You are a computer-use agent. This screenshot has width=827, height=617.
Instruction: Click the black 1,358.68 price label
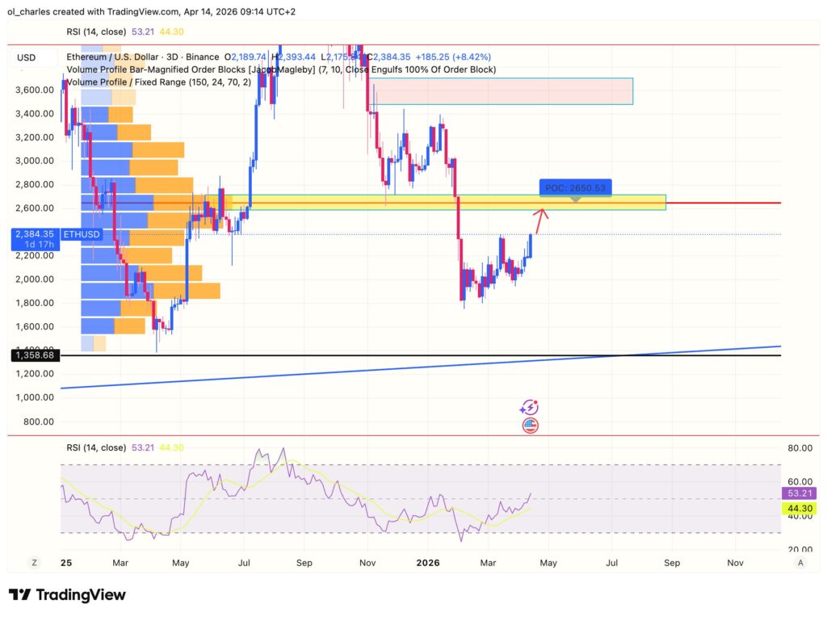[34, 355]
